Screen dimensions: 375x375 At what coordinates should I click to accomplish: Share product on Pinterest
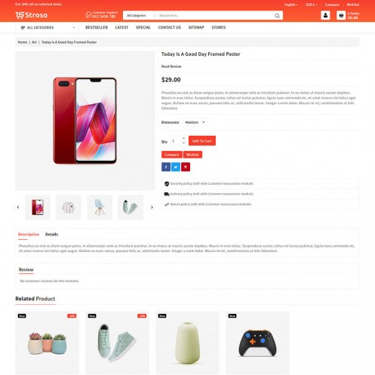186,167
